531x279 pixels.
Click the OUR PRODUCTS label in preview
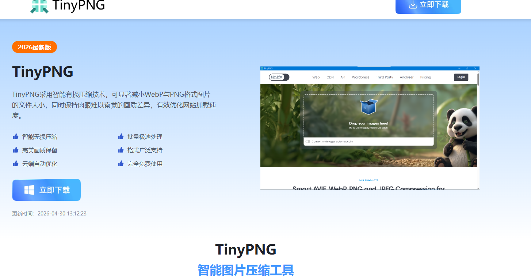pos(368,180)
